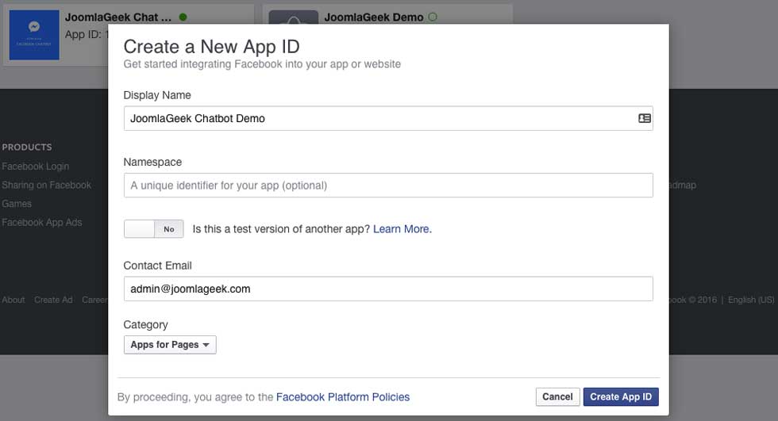Click the green status dot beside JoomlaGeek Chat
The height and width of the screenshot is (421, 778).
[183, 17]
